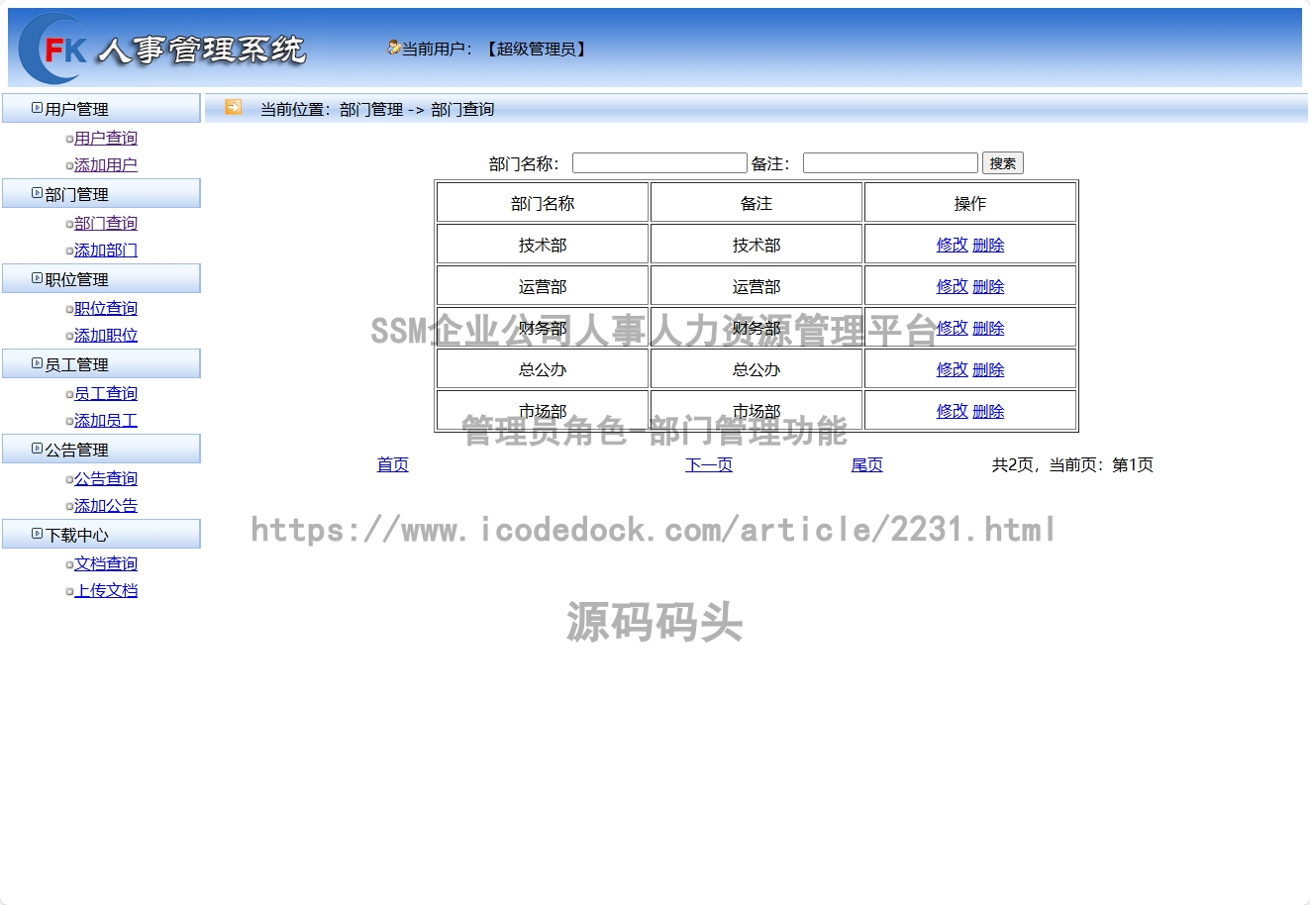
Task: Click the FK logo in the header
Action: tap(53, 49)
